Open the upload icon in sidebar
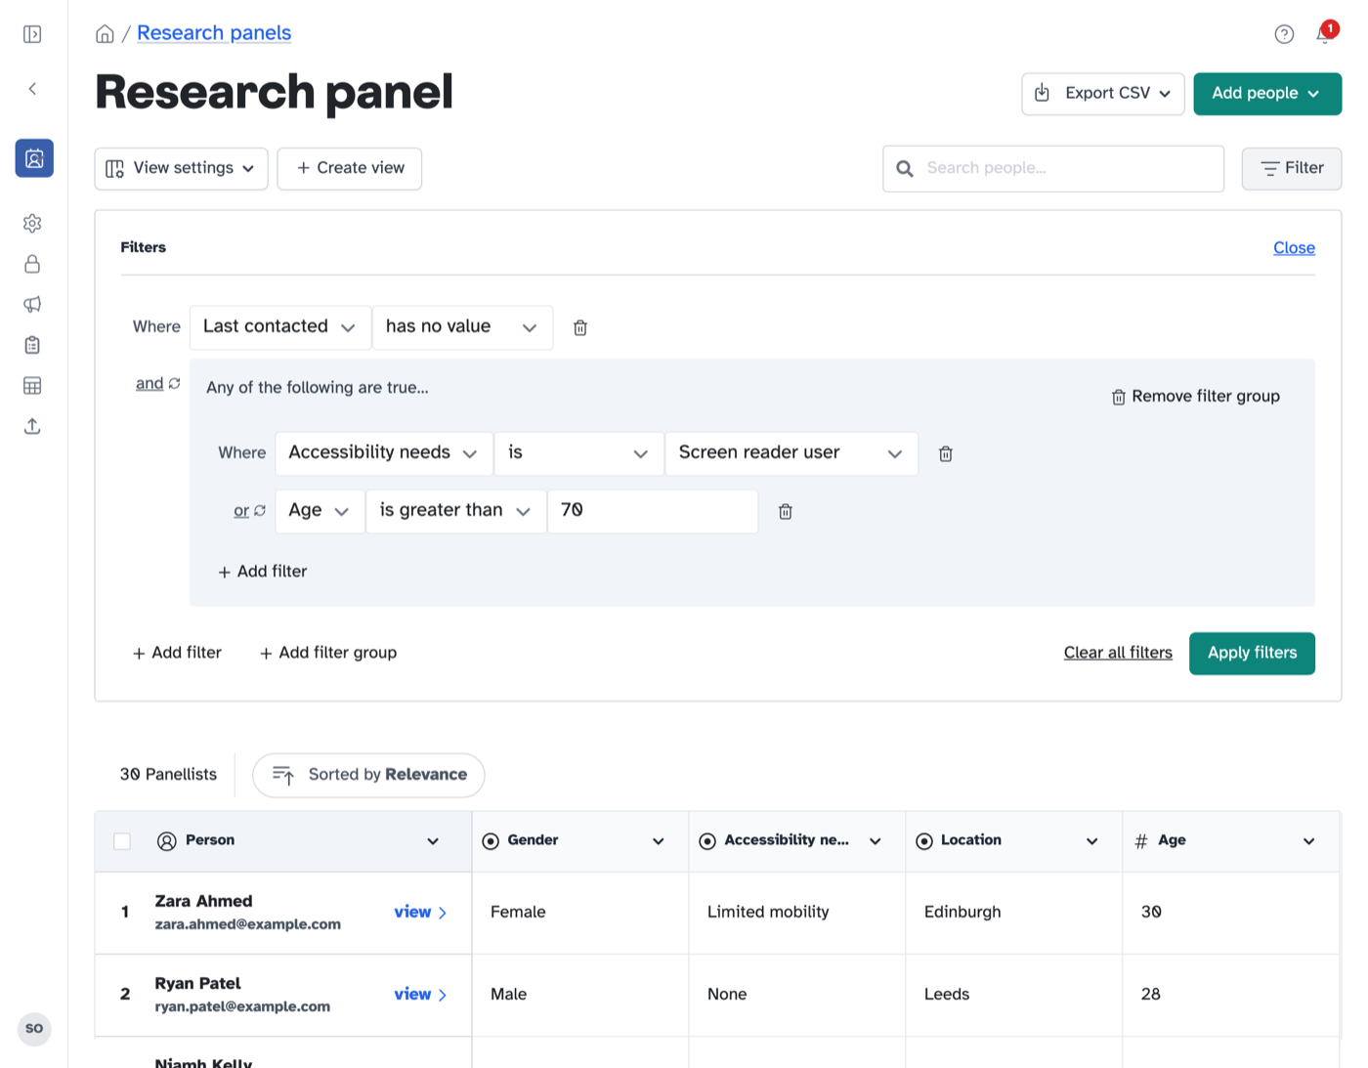 (32, 426)
